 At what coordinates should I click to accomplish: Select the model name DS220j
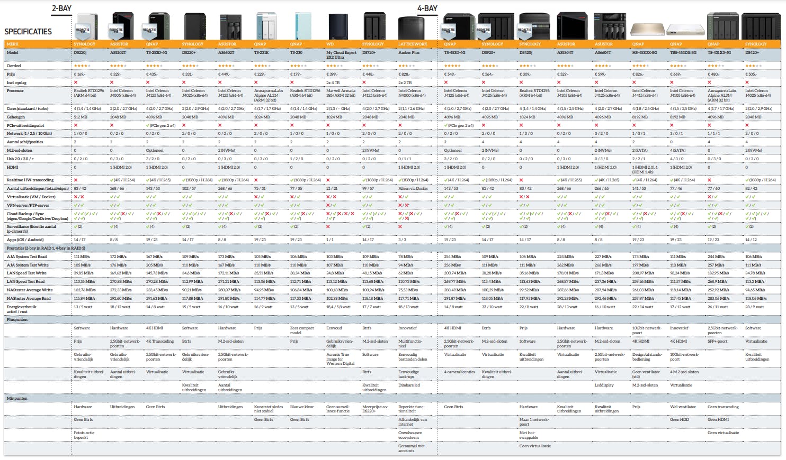[x=80, y=53]
